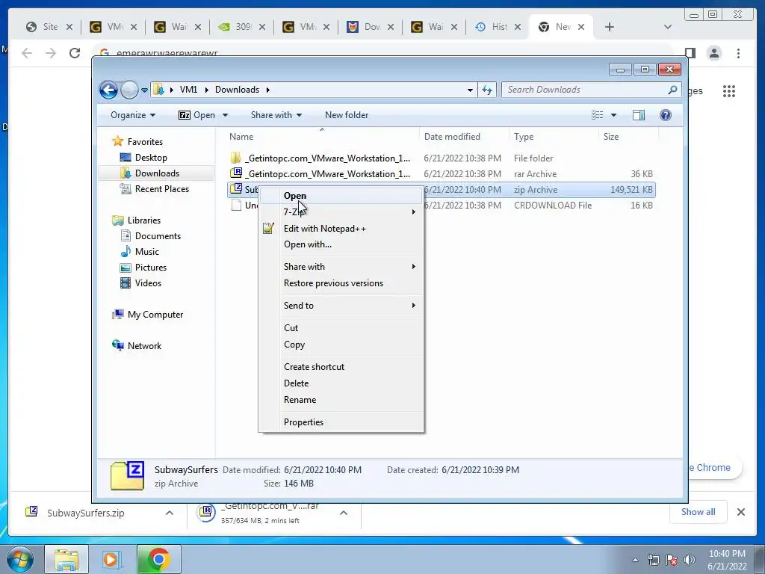Image resolution: width=765 pixels, height=574 pixels.
Task: Expand the Send to submenu
Action: coord(341,306)
